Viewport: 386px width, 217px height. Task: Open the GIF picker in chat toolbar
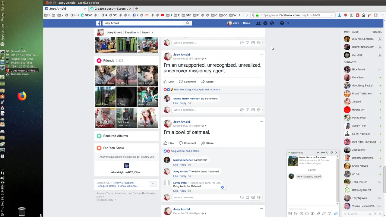pos(301,214)
